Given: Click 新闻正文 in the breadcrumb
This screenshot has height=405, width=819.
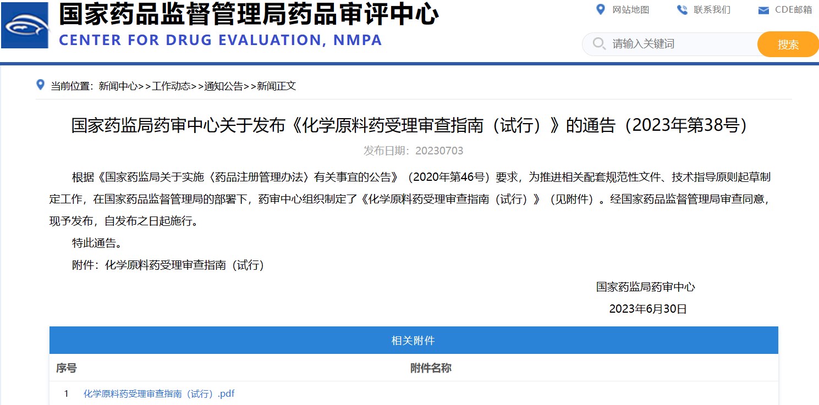Looking at the screenshot, I should tap(277, 86).
